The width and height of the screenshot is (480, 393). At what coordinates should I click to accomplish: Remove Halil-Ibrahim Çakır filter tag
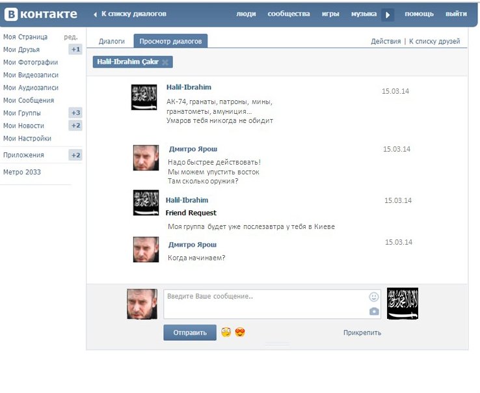pos(165,62)
